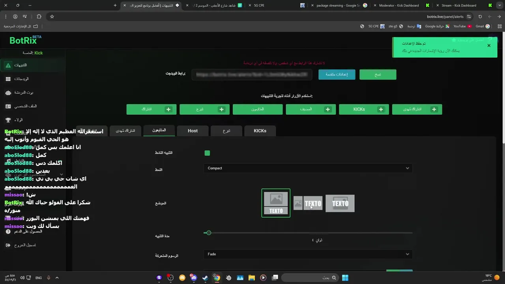This screenshot has height=284, width=505.
Task: Switch to the Host alert tab
Action: tap(193, 131)
